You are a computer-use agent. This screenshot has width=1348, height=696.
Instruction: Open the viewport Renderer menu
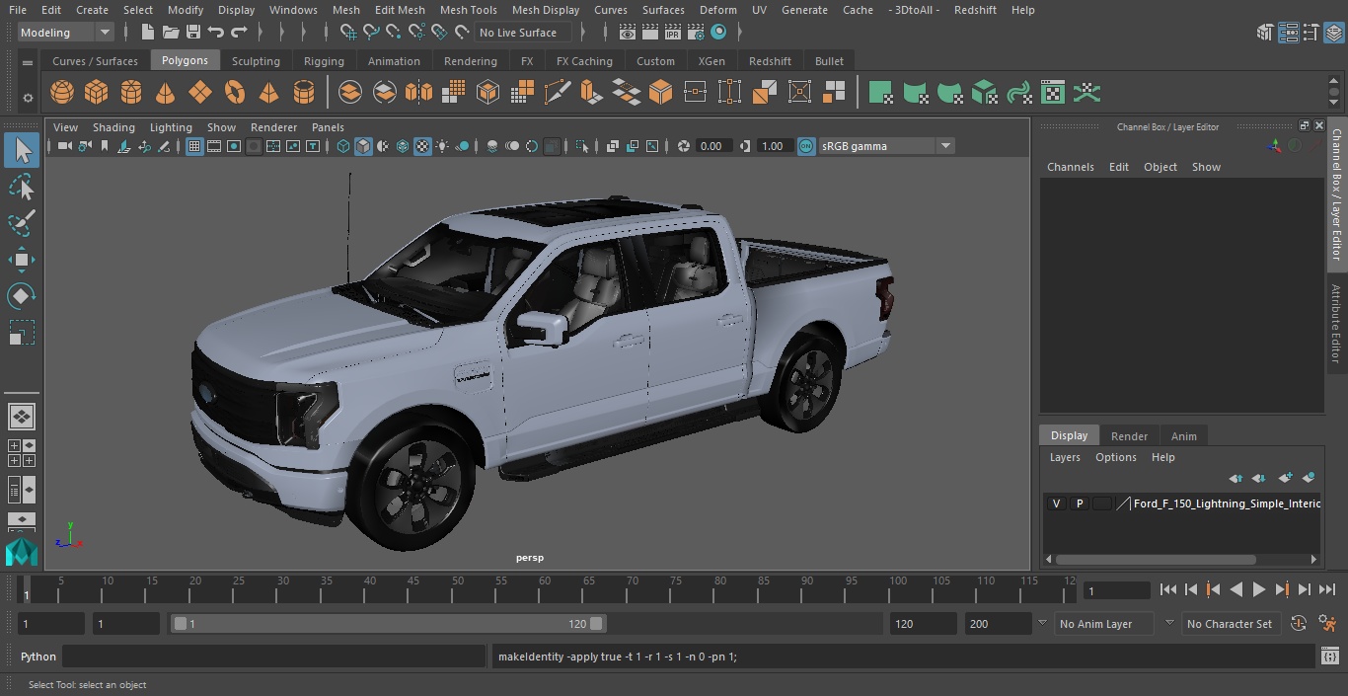click(x=273, y=127)
